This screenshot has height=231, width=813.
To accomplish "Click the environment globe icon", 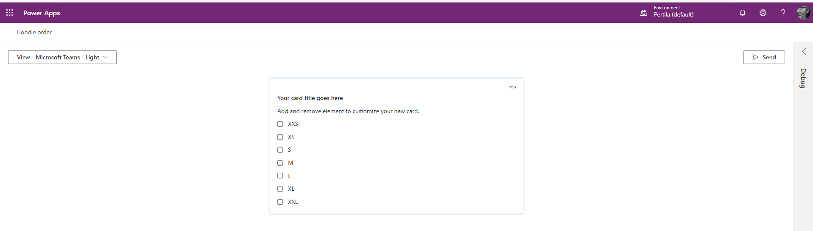I will [644, 13].
